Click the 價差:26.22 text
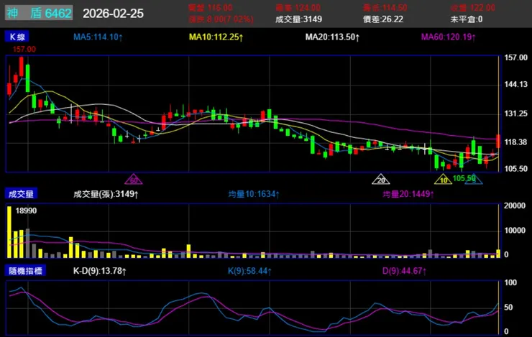Viewport: 532px width, 337px height. pos(383,19)
